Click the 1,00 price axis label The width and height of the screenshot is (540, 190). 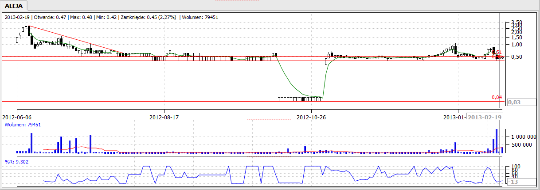click(x=517, y=45)
